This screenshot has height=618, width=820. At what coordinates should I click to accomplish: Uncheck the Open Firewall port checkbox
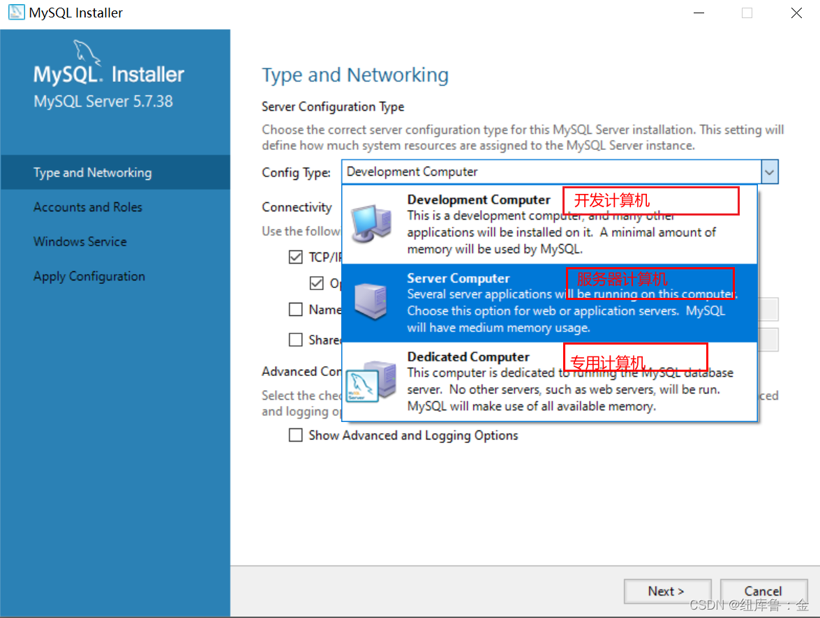(316, 283)
